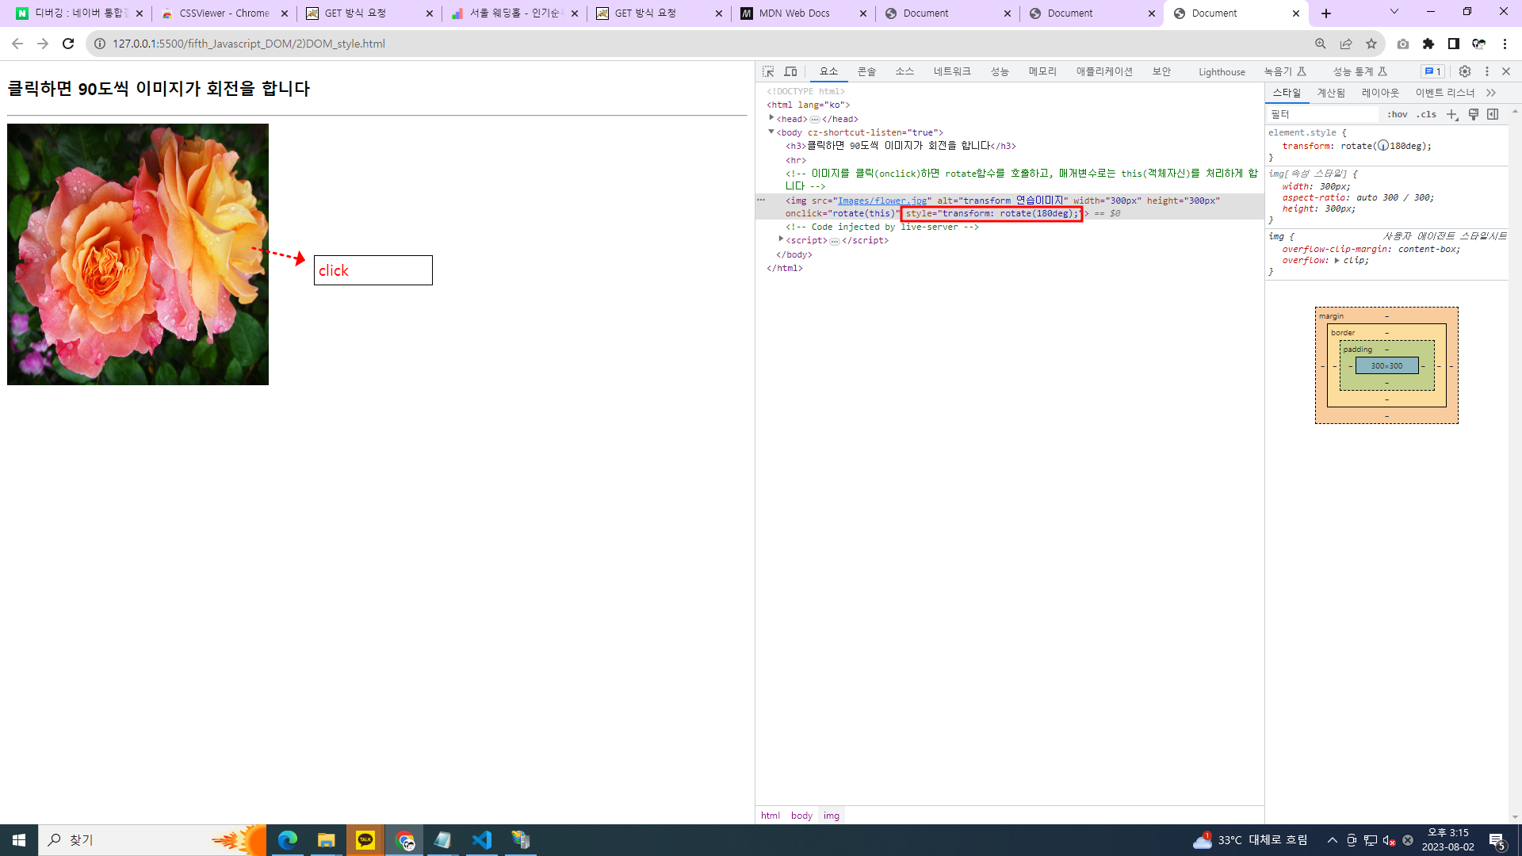Image resolution: width=1522 pixels, height=856 pixels.
Task: Toggle the .cls class editor button
Action: point(1427,115)
